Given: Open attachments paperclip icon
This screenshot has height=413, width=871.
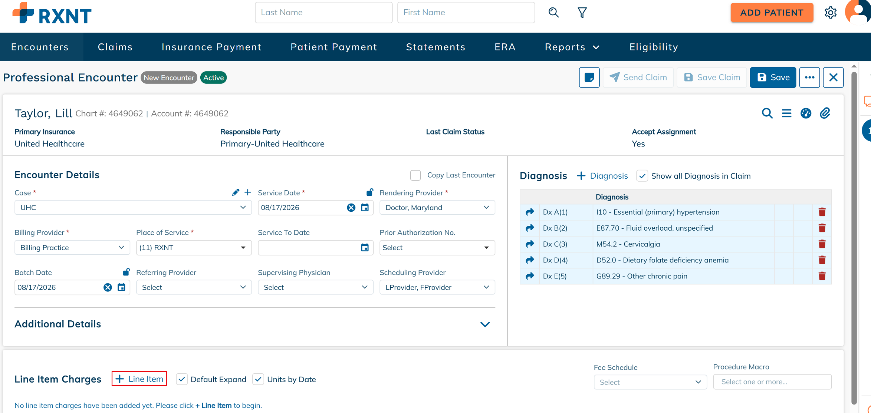Looking at the screenshot, I should point(825,113).
